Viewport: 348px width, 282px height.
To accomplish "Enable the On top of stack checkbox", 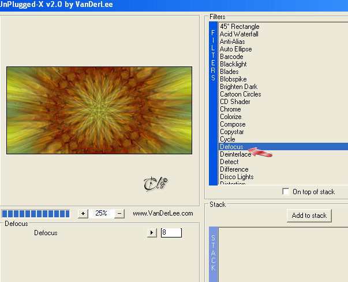I will pos(286,191).
